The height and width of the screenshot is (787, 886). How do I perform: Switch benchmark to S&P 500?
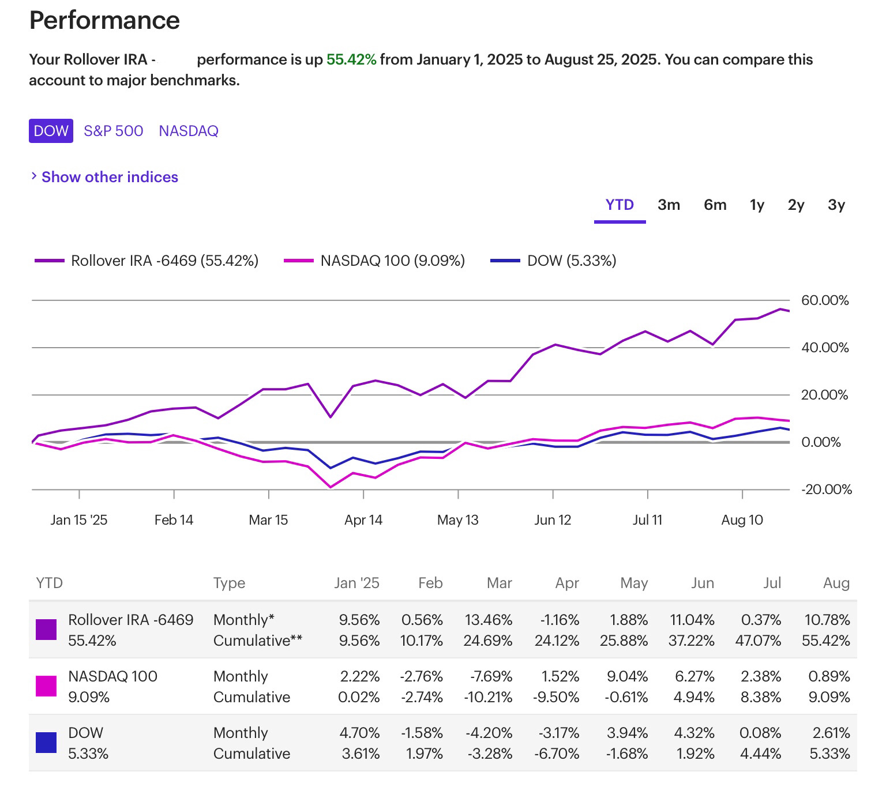pos(114,131)
